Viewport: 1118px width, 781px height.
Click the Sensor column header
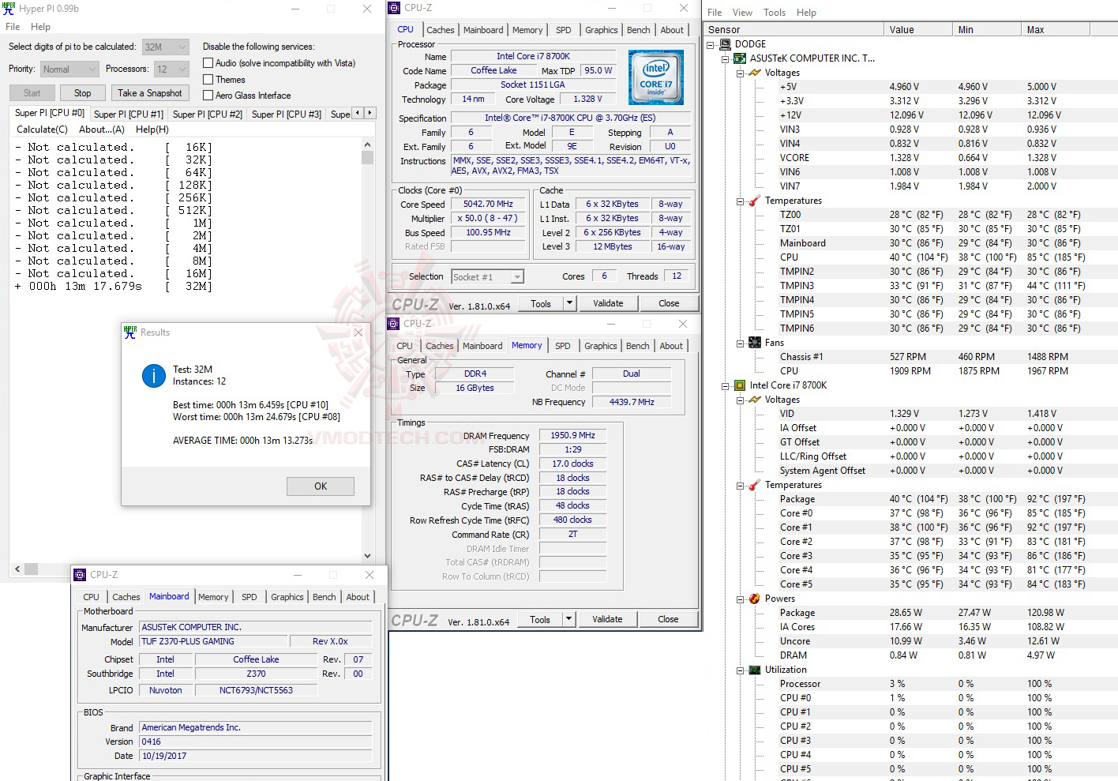point(793,30)
